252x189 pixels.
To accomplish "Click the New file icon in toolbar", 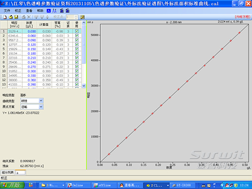I will click(x=5, y=17).
